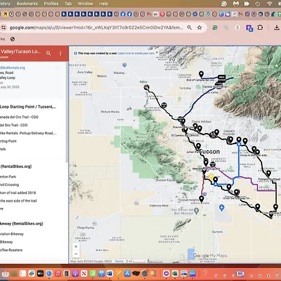Open the Music app in the Dock
The height and width of the screenshot is (281, 281).
(57, 274)
